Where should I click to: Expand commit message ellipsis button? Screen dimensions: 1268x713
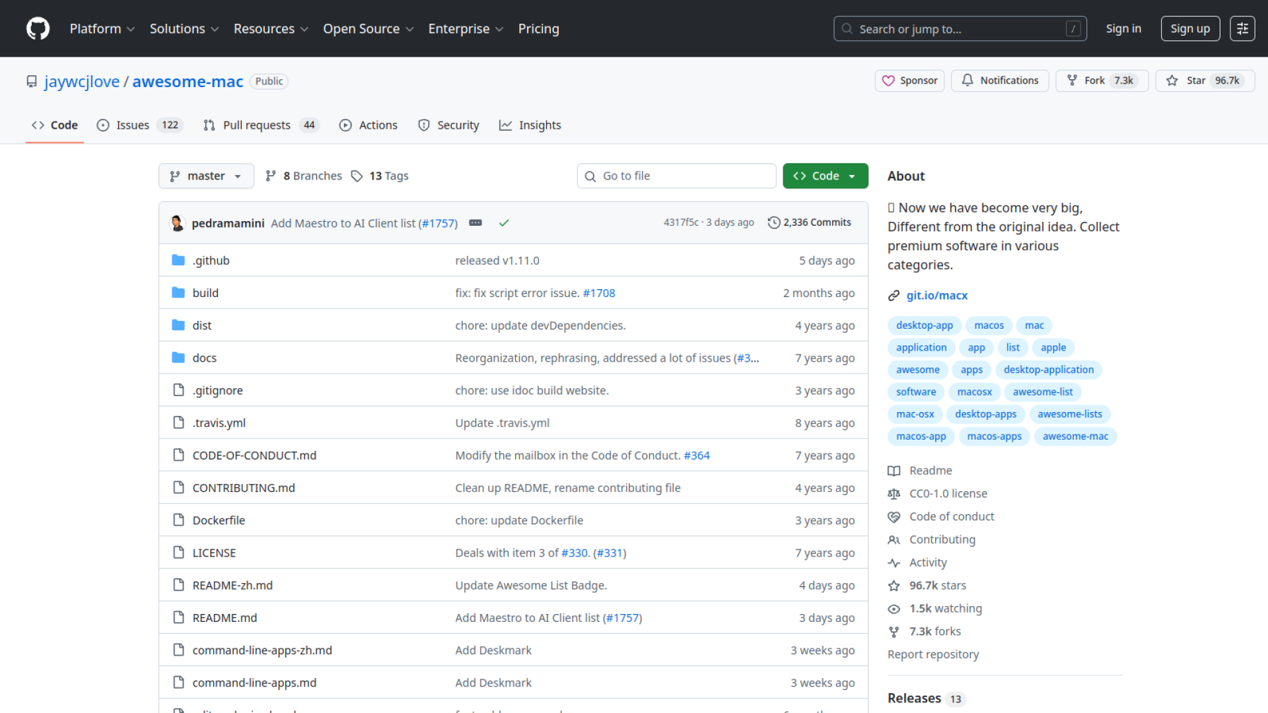point(475,223)
